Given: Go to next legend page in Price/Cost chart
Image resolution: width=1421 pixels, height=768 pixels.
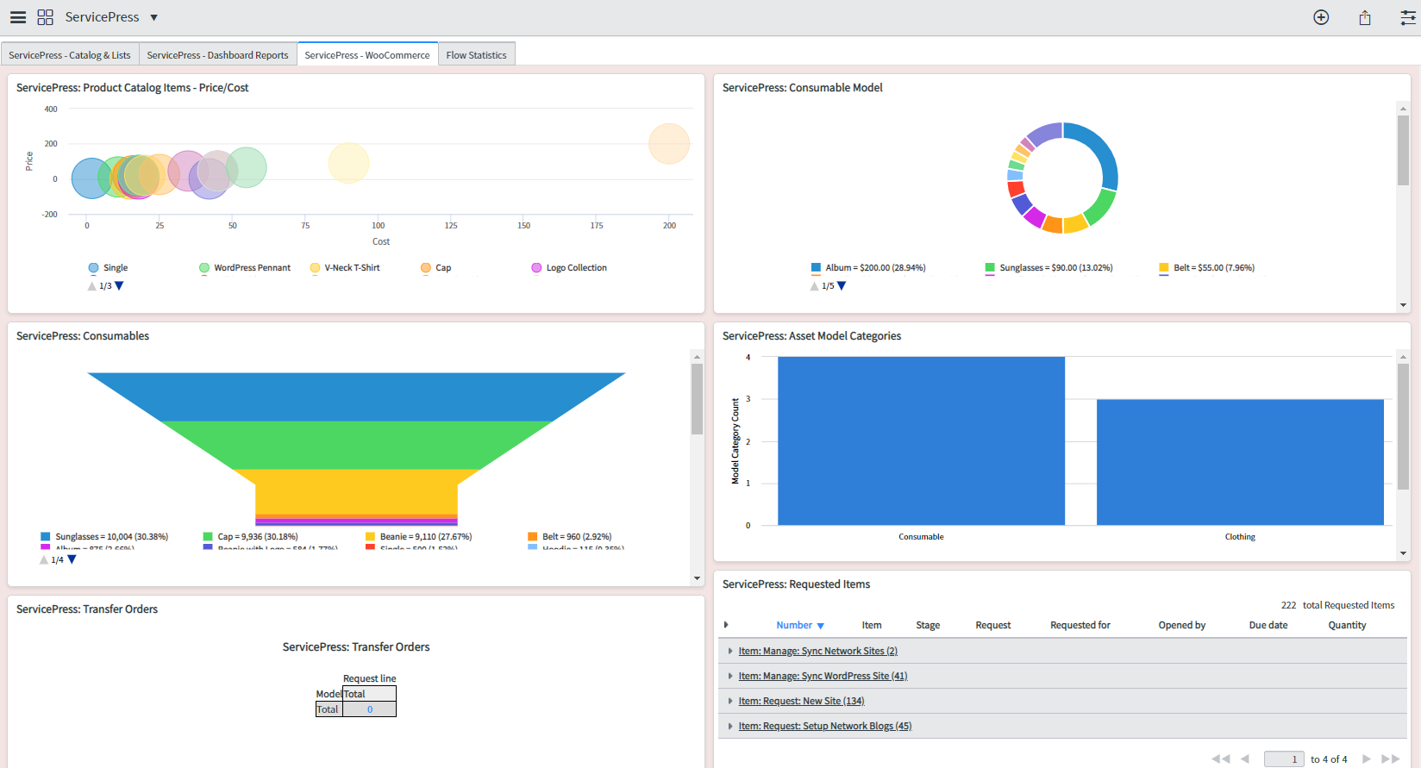Looking at the screenshot, I should point(120,286).
